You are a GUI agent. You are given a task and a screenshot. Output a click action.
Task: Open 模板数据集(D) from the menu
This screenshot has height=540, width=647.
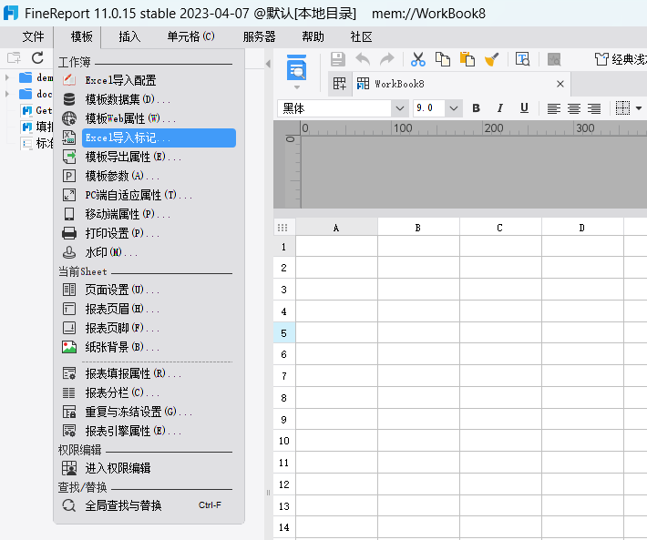(149, 99)
